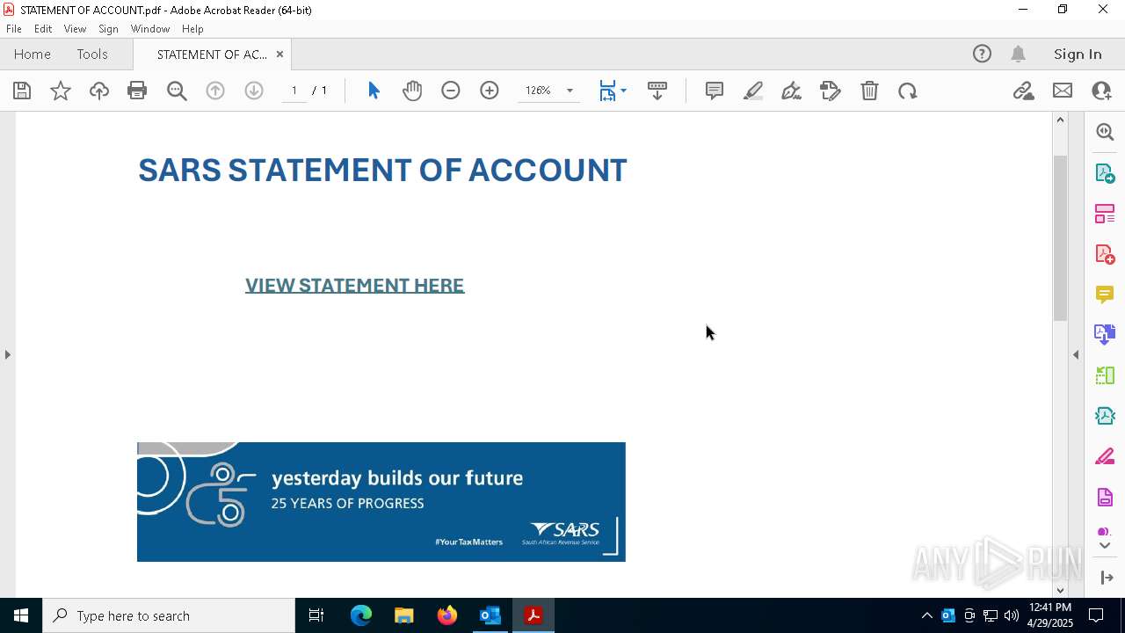This screenshot has width=1125, height=633.
Task: Open Find text magnifier tool
Action: pyautogui.click(x=177, y=91)
